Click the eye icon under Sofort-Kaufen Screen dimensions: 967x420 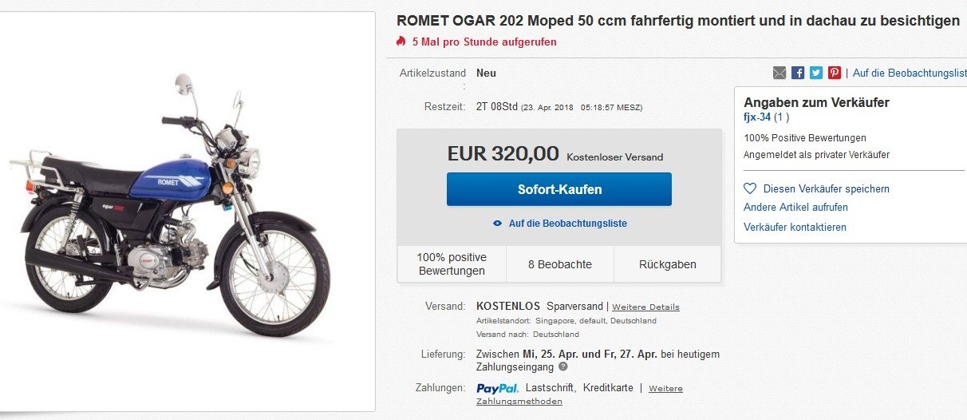click(x=498, y=224)
